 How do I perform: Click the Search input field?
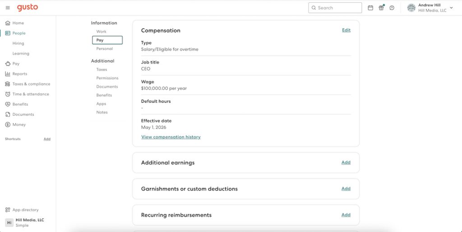pos(335,8)
